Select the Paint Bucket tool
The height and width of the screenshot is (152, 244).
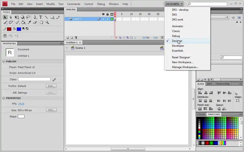coord(23,23)
